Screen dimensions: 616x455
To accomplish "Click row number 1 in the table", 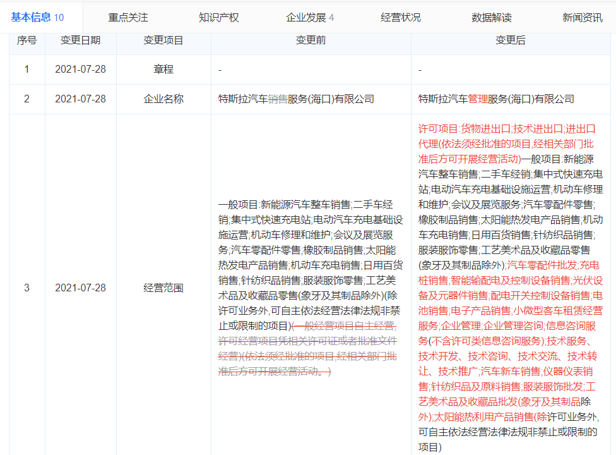I will pyautogui.click(x=27, y=70).
